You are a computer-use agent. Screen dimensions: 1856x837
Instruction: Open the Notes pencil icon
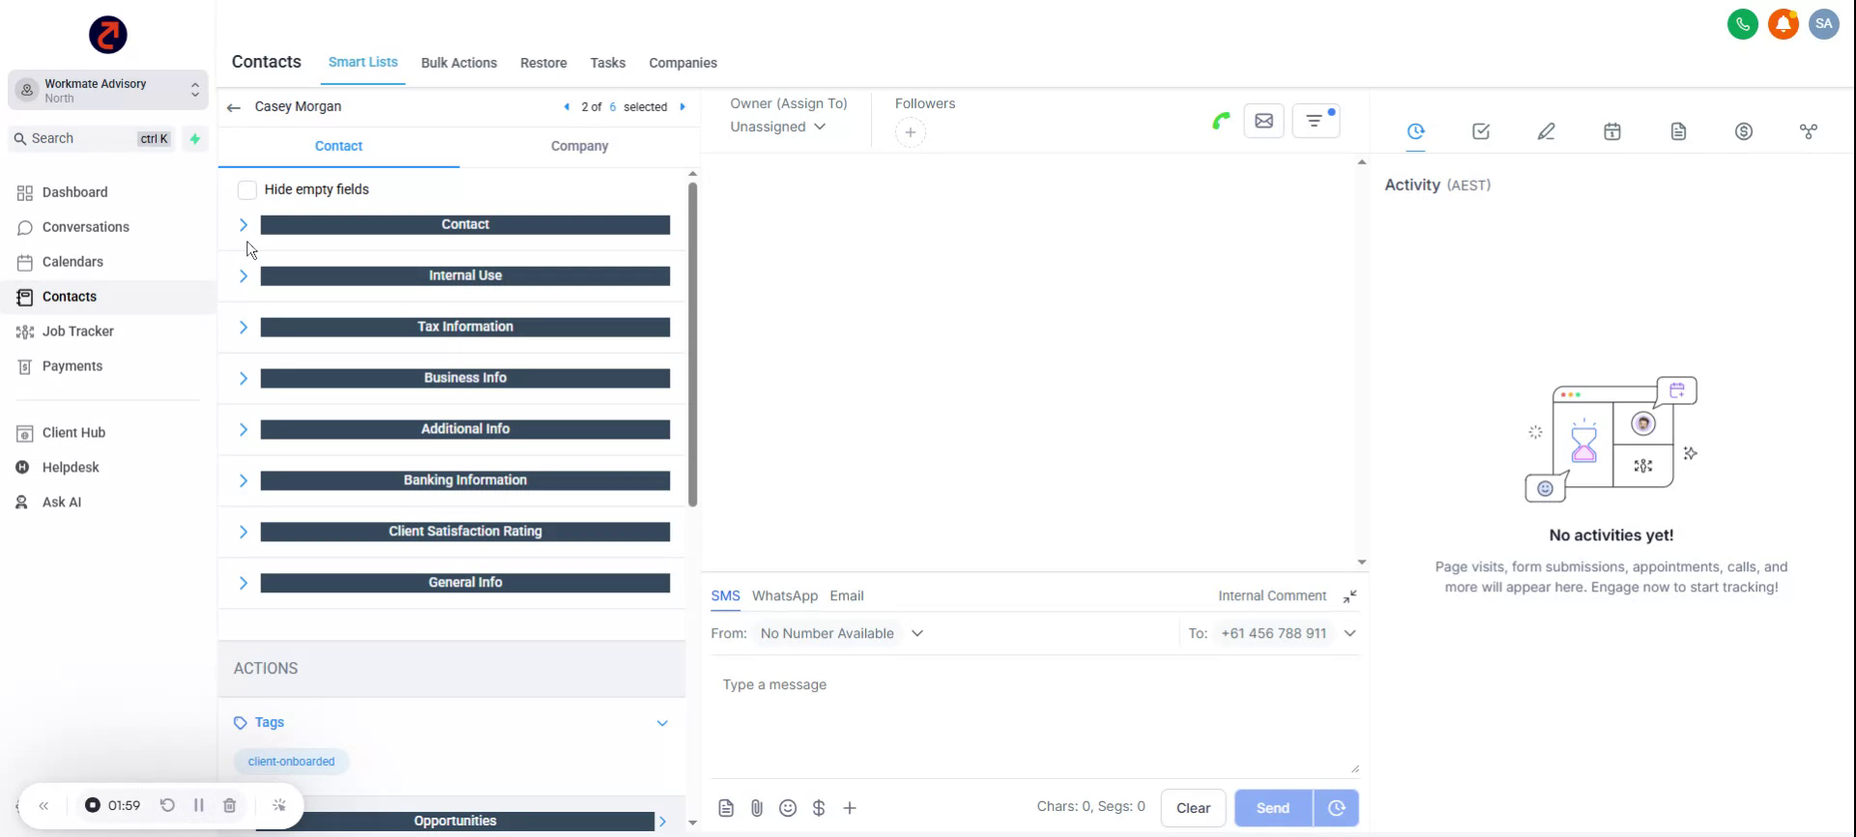click(x=1547, y=131)
